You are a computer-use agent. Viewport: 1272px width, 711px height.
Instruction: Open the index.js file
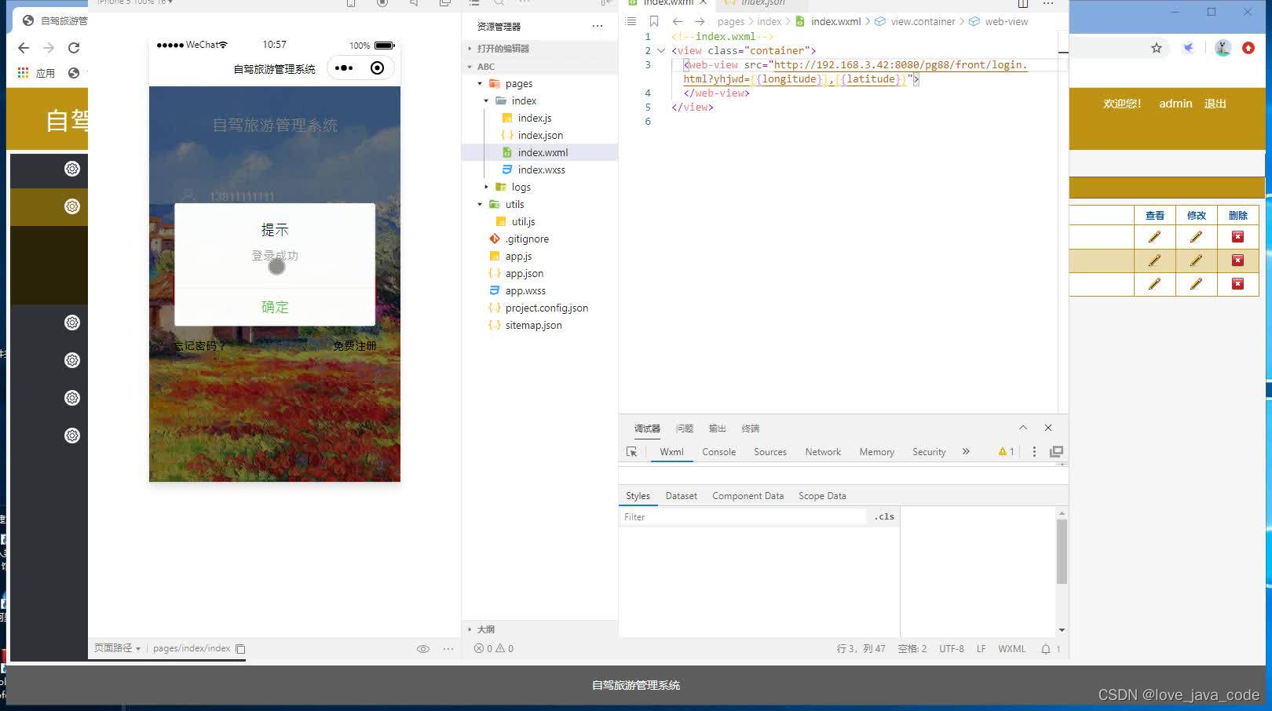[x=535, y=118]
